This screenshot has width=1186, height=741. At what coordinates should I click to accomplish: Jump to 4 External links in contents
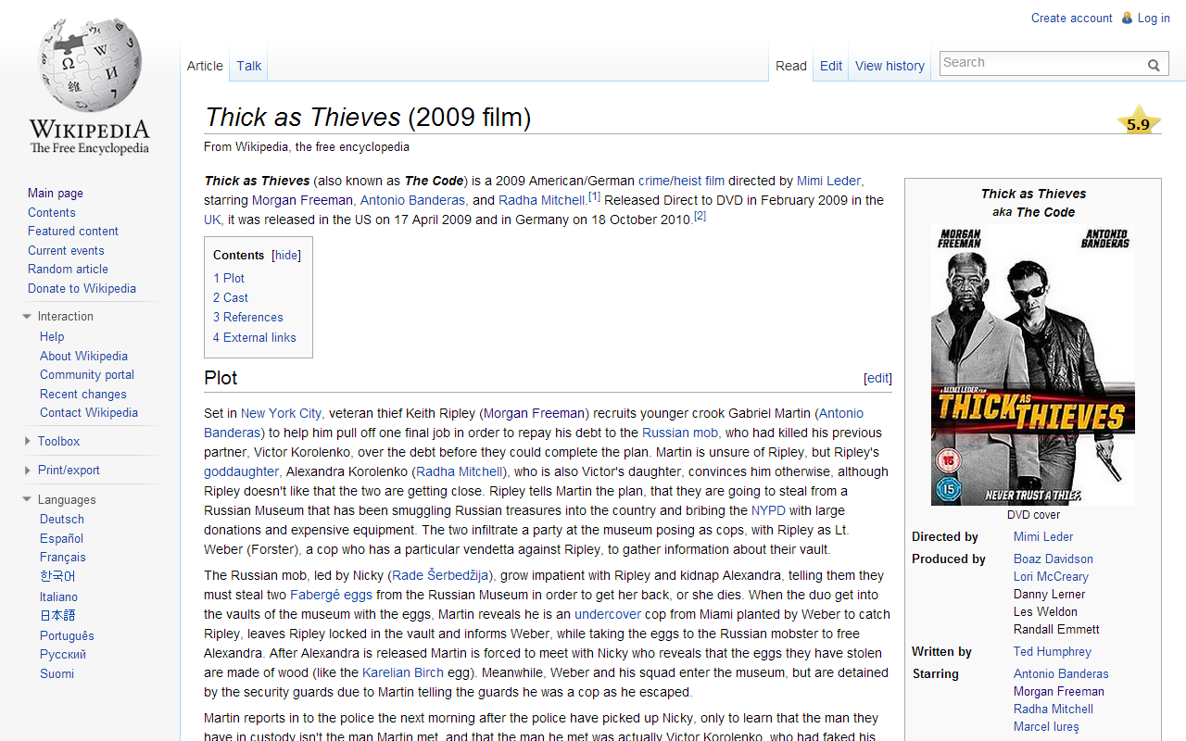pos(255,338)
